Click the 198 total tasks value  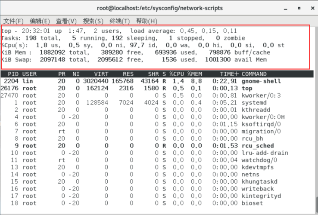tap(31, 38)
